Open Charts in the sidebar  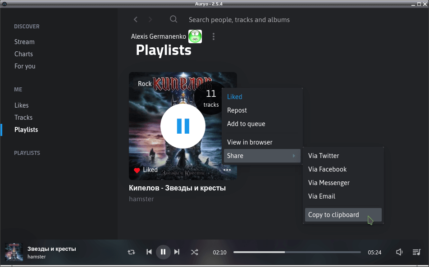(x=23, y=54)
